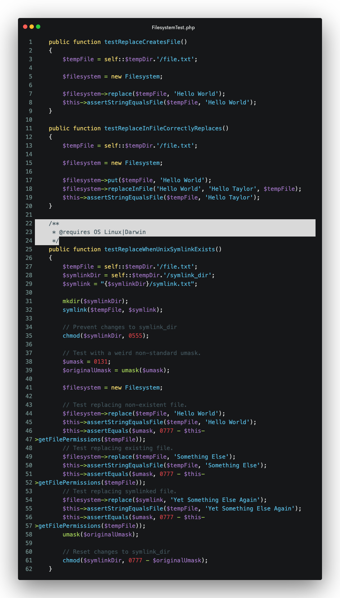Click line number 1 in the gutter
Screen dimensions: 340x598
pos(31,42)
